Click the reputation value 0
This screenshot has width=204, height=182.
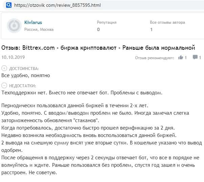tap(98, 29)
